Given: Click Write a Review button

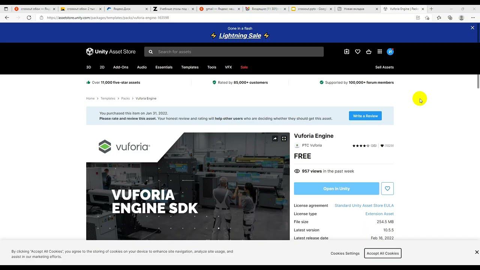Looking at the screenshot, I should pos(365,116).
